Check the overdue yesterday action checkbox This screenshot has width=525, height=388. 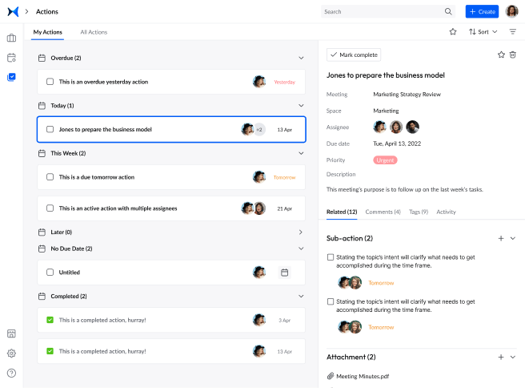[x=50, y=82]
